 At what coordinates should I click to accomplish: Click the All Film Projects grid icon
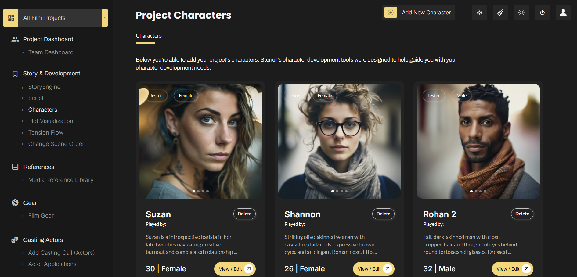(11, 18)
